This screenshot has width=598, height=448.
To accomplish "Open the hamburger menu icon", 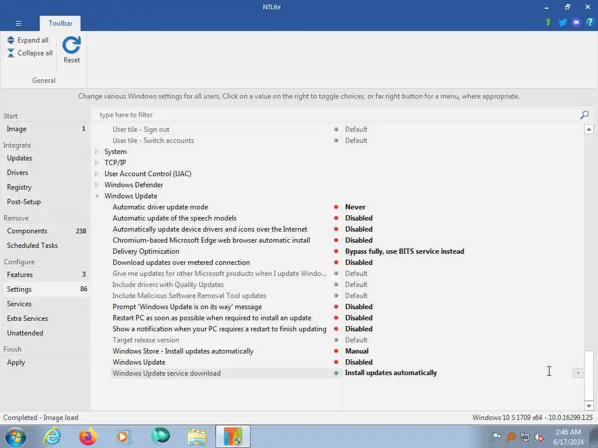I will [18, 23].
